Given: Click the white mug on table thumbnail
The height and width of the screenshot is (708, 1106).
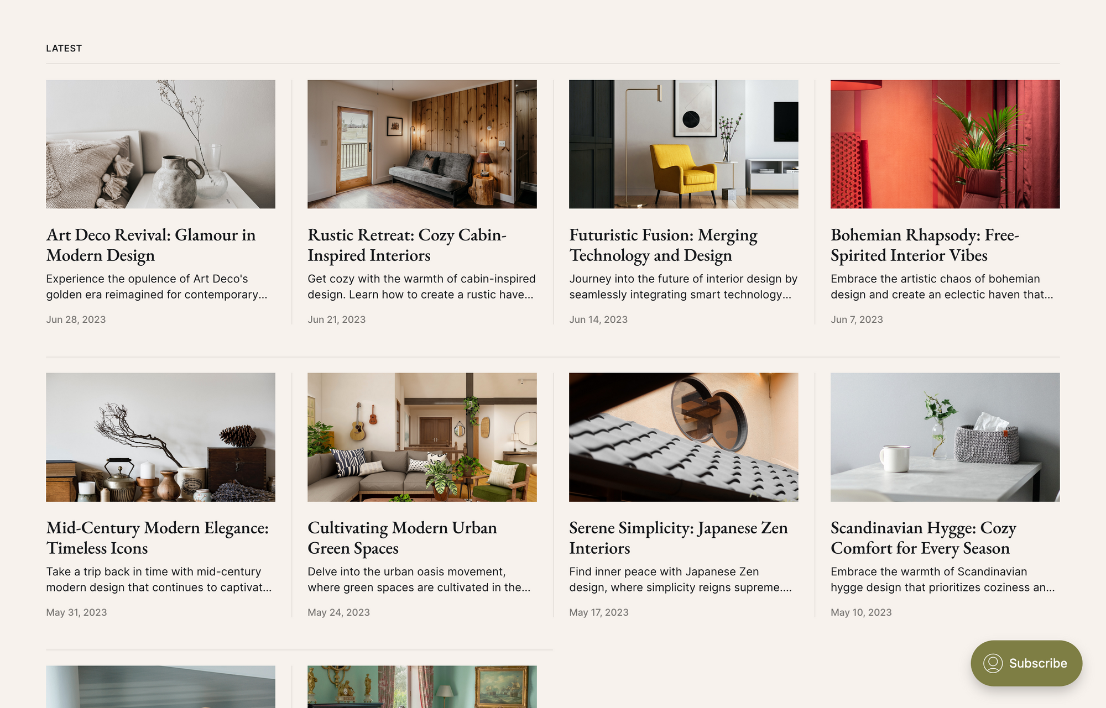Looking at the screenshot, I should (945, 437).
